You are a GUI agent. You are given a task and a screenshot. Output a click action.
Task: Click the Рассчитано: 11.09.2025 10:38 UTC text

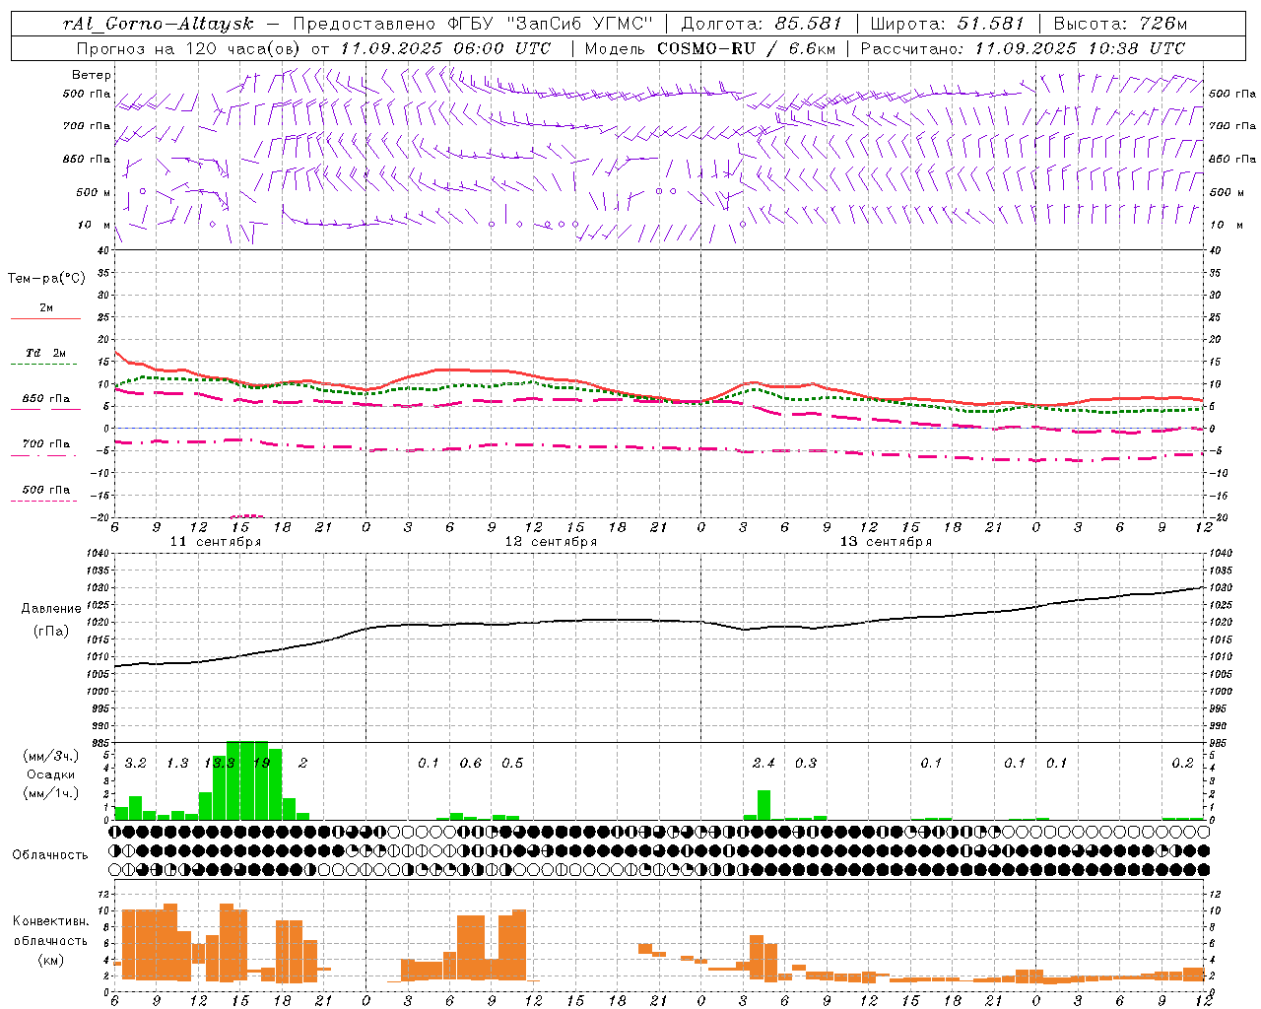click(1023, 48)
